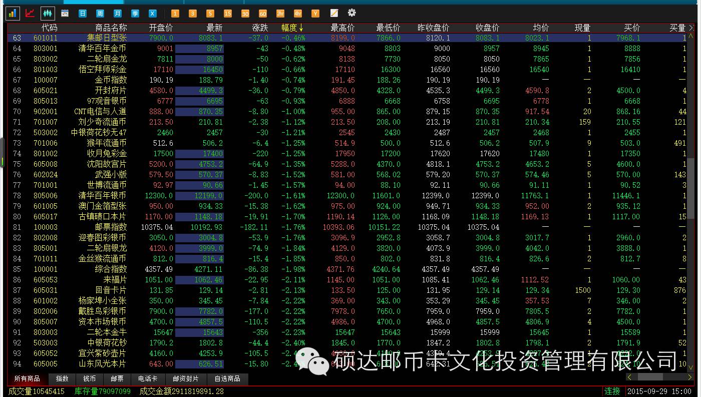Choose the 4hr orange interval button
This screenshot has width=701, height=397.
coord(298,14)
